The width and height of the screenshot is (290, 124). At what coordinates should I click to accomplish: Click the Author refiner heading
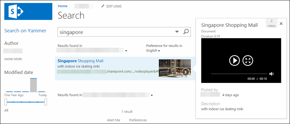(11, 43)
